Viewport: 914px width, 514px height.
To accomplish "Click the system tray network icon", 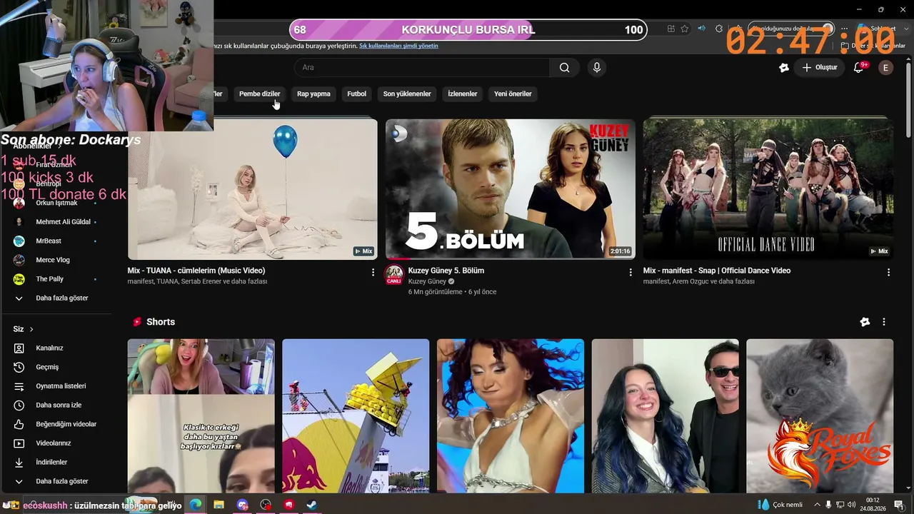I will pos(840,505).
